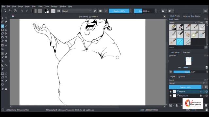This screenshot has height=117, width=209.
Task: Select the Ellipse shape tool
Action: [x=6, y=30]
